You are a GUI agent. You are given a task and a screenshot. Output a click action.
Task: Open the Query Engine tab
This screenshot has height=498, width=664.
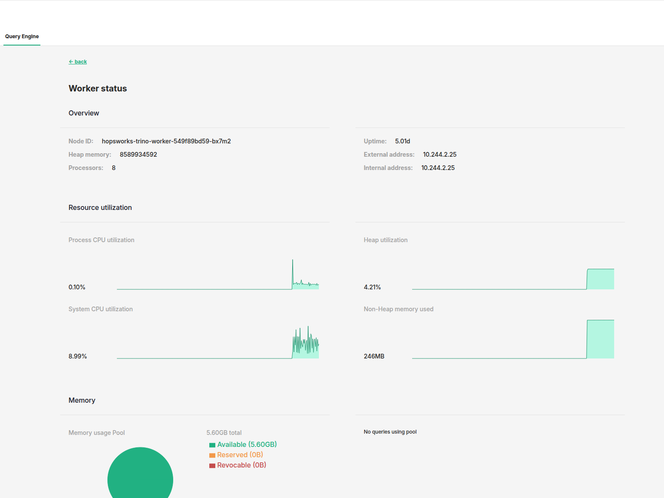tap(22, 36)
